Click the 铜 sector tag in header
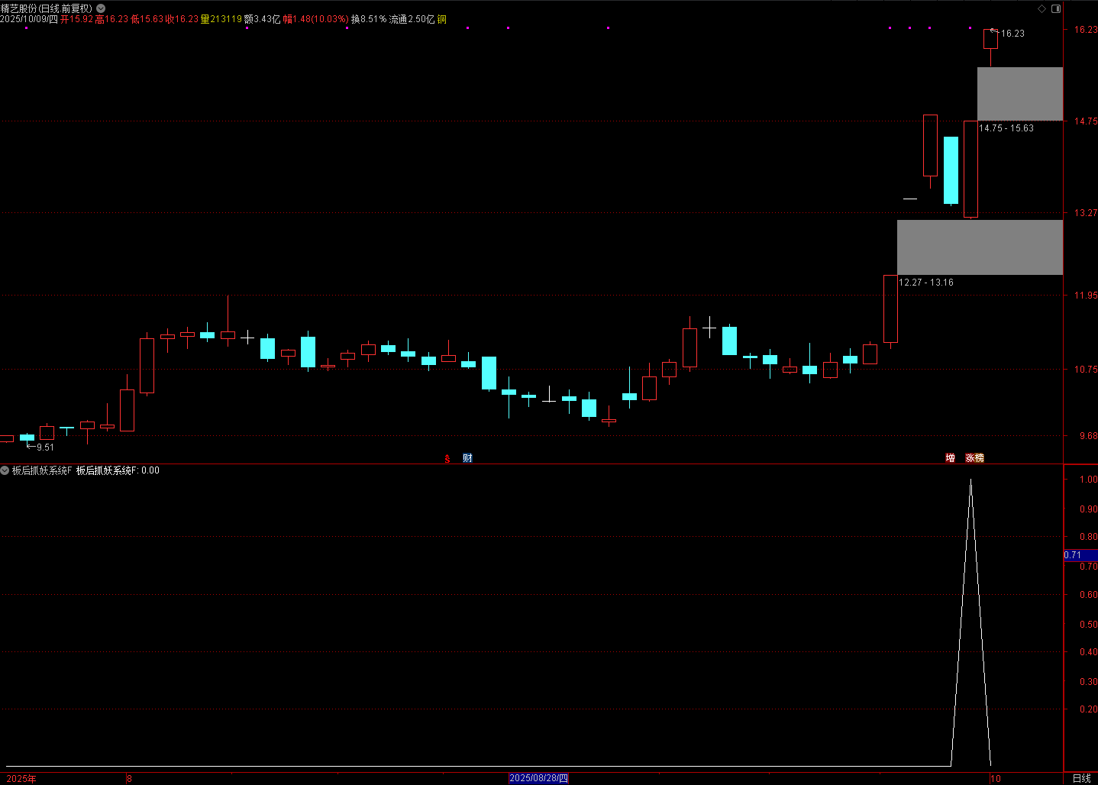The width and height of the screenshot is (1098, 785). click(441, 19)
